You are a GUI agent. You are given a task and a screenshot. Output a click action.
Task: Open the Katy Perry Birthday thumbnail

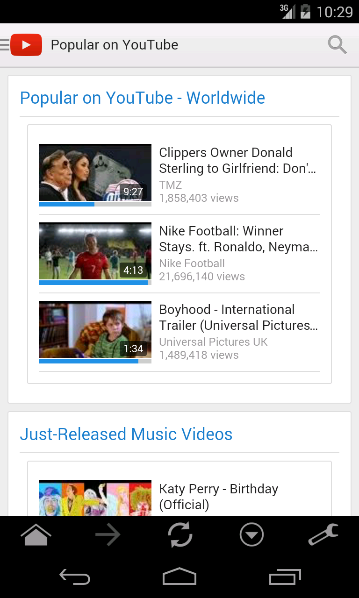tap(95, 498)
